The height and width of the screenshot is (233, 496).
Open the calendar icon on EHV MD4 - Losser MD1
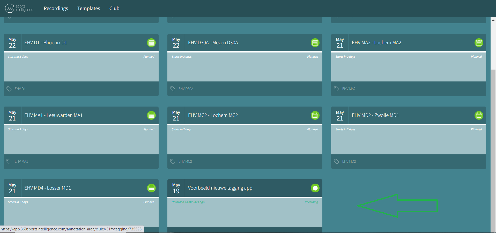(x=151, y=188)
